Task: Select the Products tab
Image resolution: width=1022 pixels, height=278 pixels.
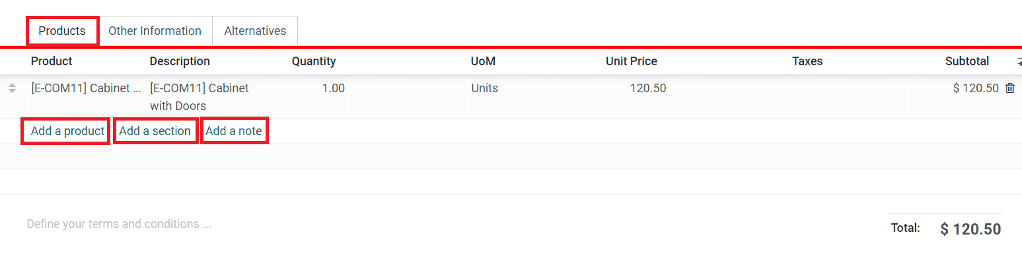Action: pos(62,31)
